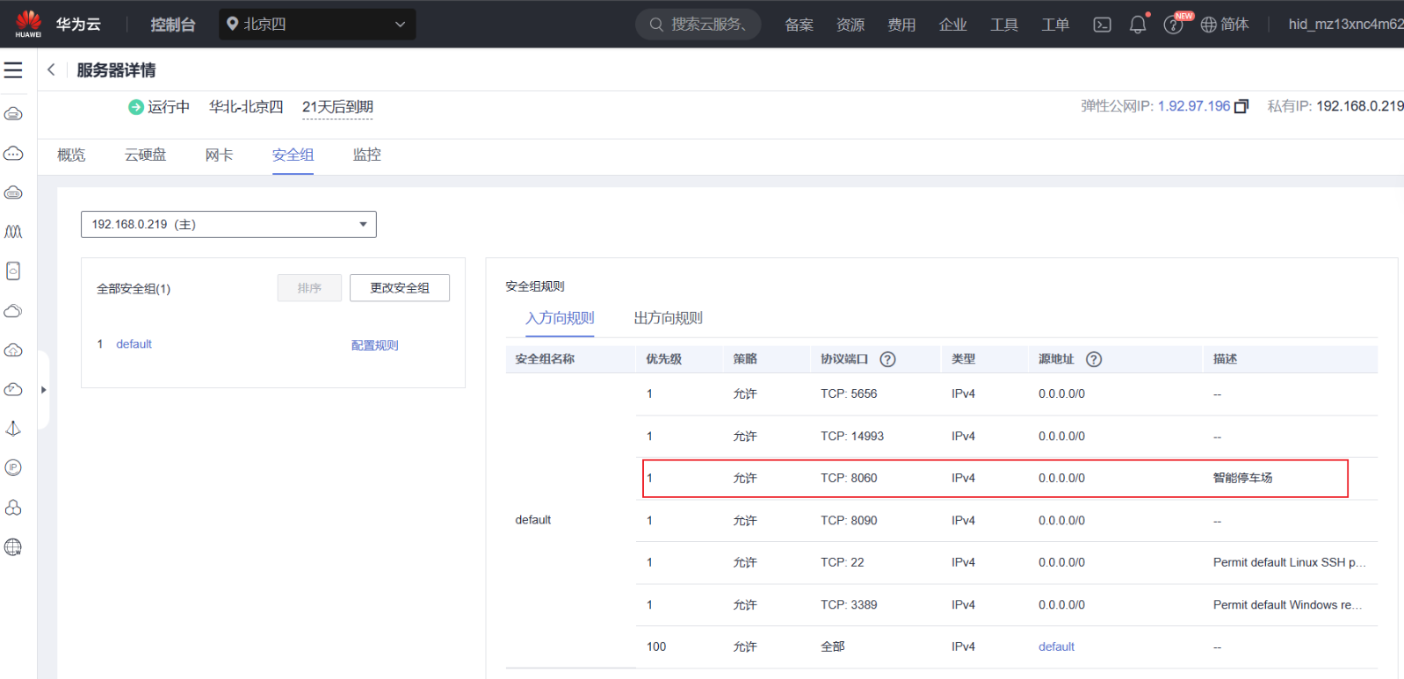Switch to the 云硬盘 tab
The image size is (1404, 679).
[145, 155]
